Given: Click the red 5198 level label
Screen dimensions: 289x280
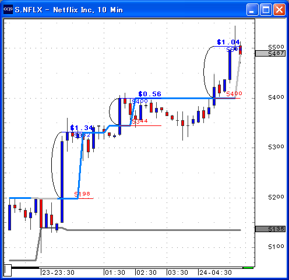Looking at the screenshot, I should click(82, 194).
